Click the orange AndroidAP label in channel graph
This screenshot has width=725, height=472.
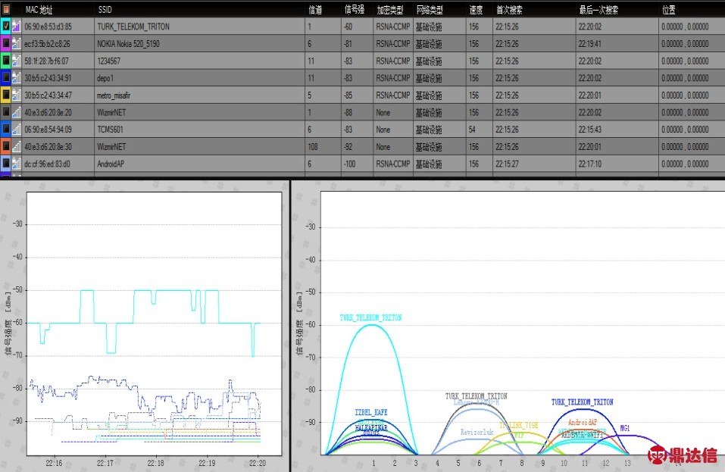click(583, 422)
